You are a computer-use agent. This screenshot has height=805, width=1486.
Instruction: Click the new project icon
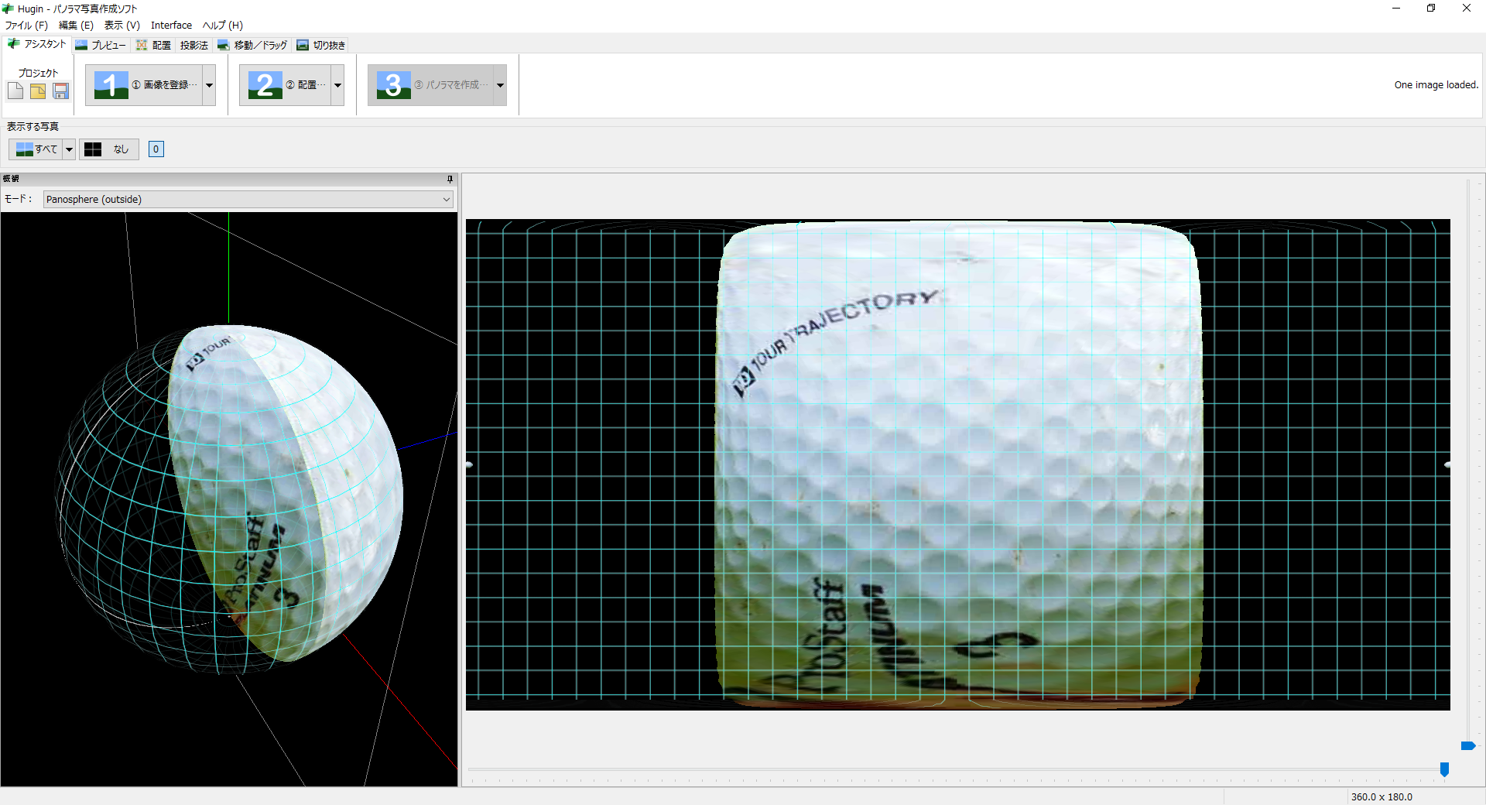tap(15, 91)
